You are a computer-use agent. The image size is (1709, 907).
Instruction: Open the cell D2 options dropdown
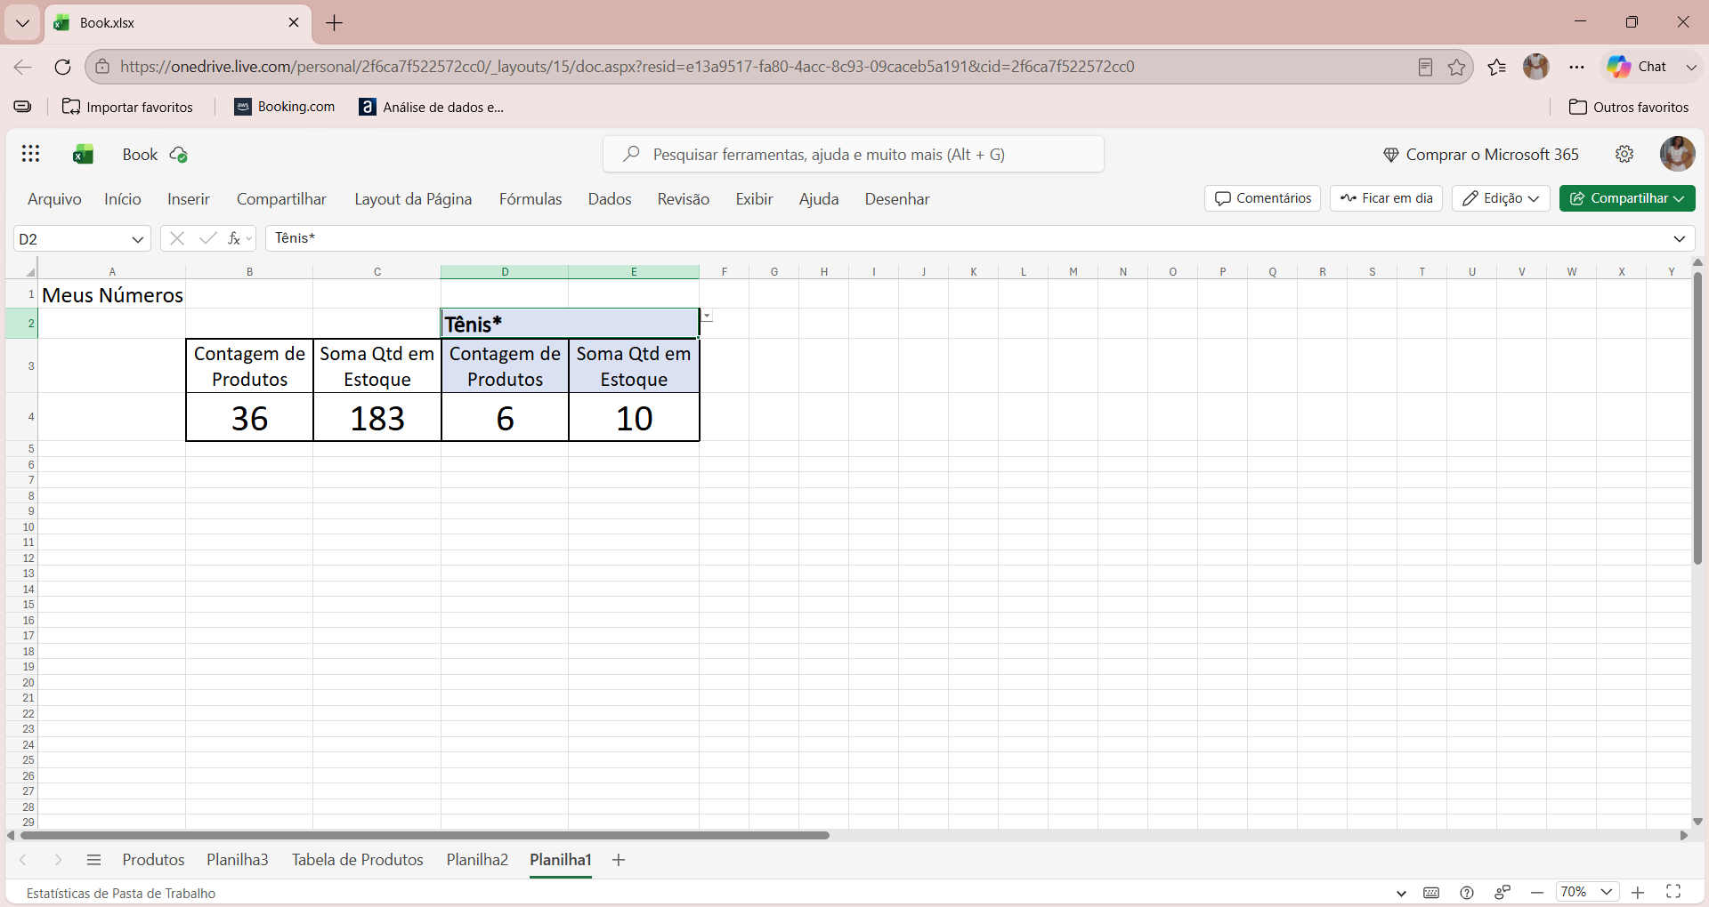point(707,317)
